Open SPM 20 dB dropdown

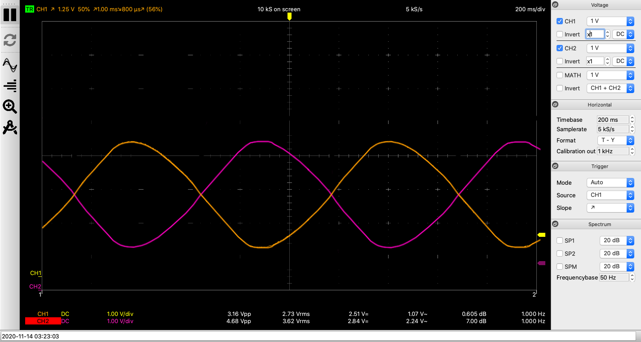(x=617, y=266)
